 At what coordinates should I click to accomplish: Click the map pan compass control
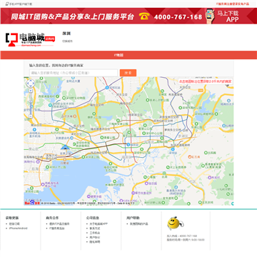pos(31,84)
